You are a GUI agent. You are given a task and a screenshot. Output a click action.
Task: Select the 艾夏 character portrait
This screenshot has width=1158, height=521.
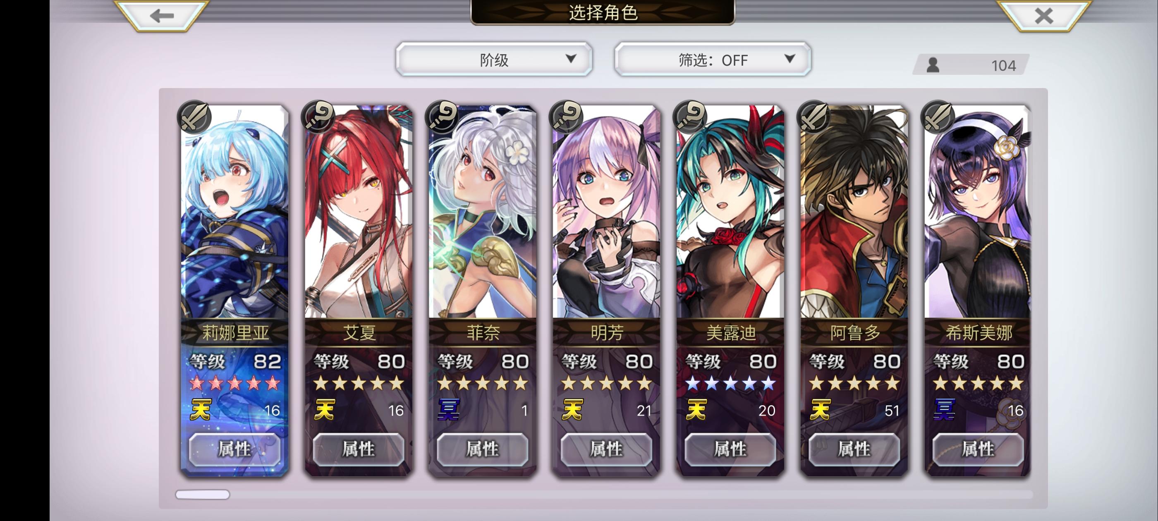point(358,212)
